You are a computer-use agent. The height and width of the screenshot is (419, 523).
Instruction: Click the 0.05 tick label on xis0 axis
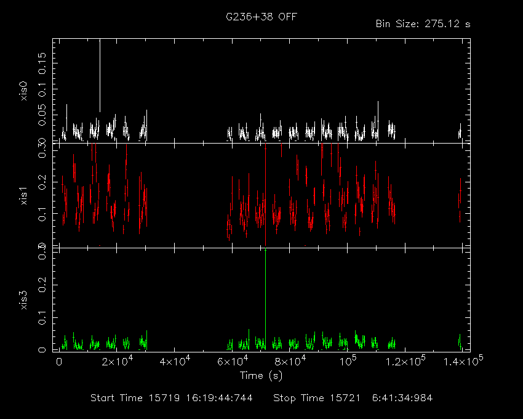coord(42,115)
